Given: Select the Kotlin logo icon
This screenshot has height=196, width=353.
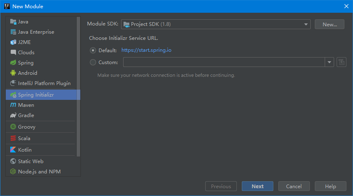Looking at the screenshot, I should click(x=13, y=150).
